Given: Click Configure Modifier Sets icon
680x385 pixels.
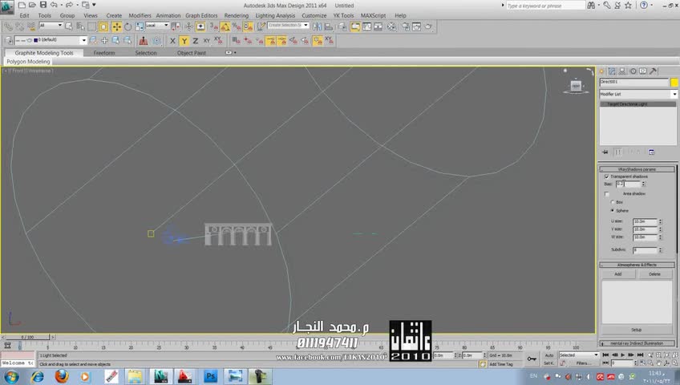Looking at the screenshot, I should coord(651,152).
